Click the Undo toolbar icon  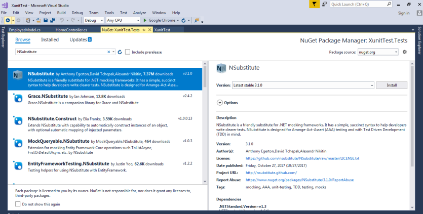click(x=62, y=20)
